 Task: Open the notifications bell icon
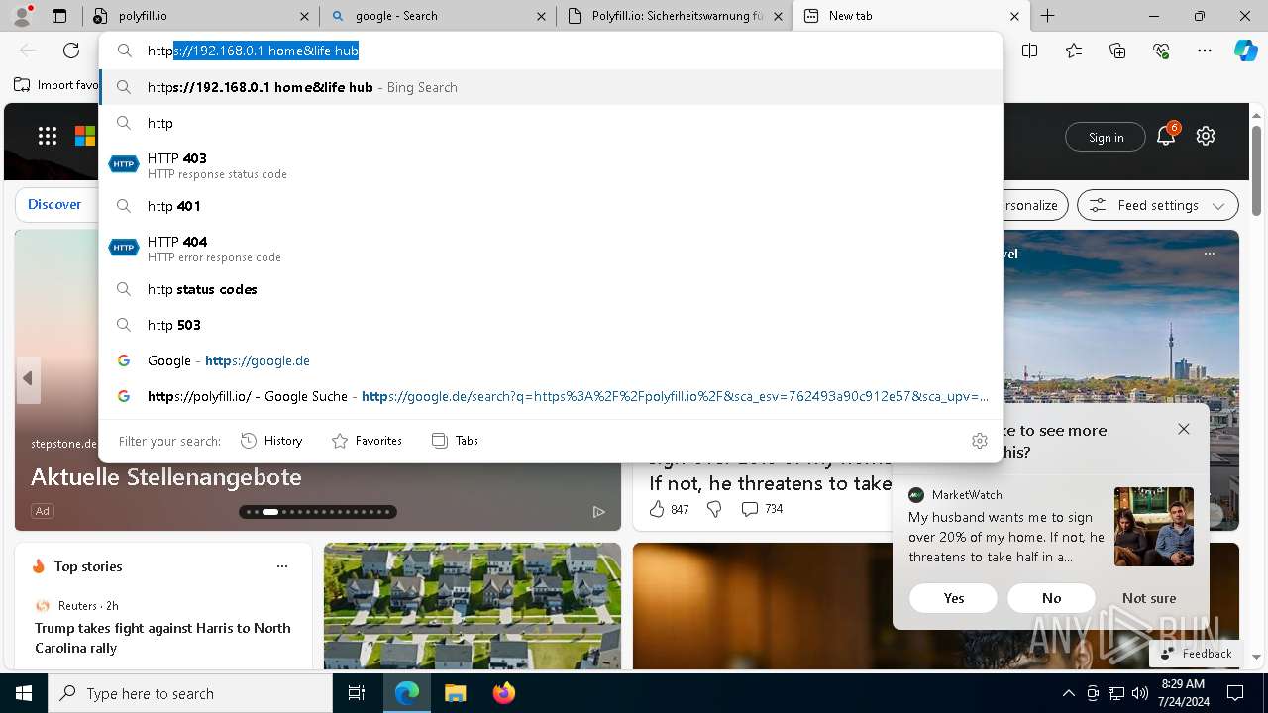[x=1166, y=137]
